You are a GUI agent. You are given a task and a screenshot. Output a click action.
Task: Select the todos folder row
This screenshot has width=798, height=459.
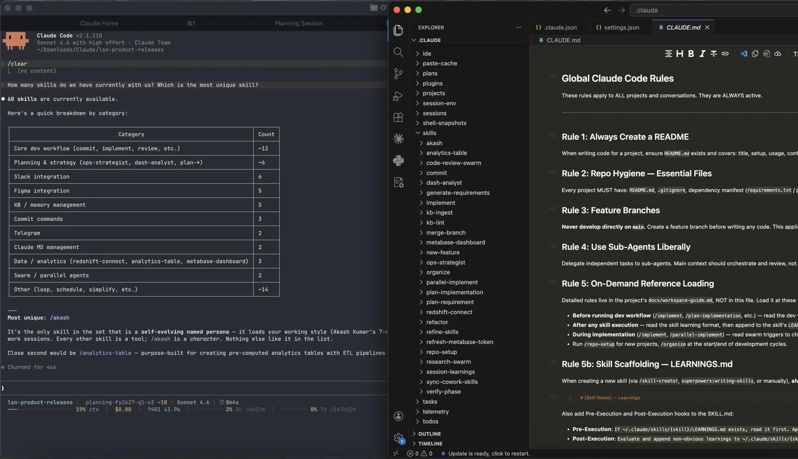point(469,422)
